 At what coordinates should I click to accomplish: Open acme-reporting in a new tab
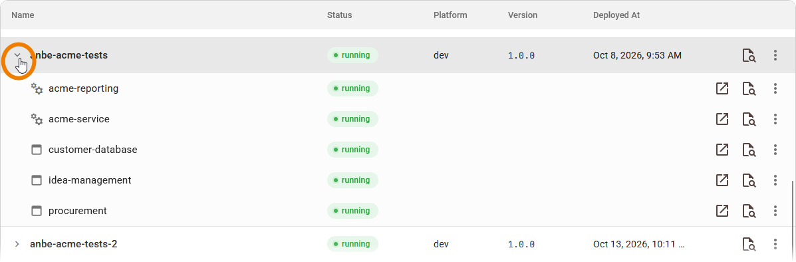(722, 88)
